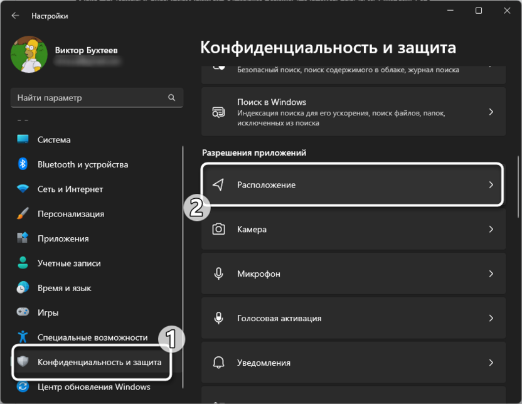This screenshot has height=404, width=522.
Task: Click the back arrow in title bar
Action: point(15,15)
